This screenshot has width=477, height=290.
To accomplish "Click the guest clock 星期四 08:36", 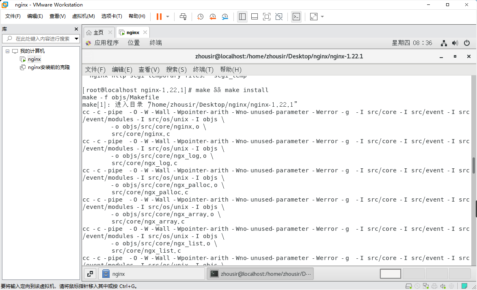I will coord(412,43).
